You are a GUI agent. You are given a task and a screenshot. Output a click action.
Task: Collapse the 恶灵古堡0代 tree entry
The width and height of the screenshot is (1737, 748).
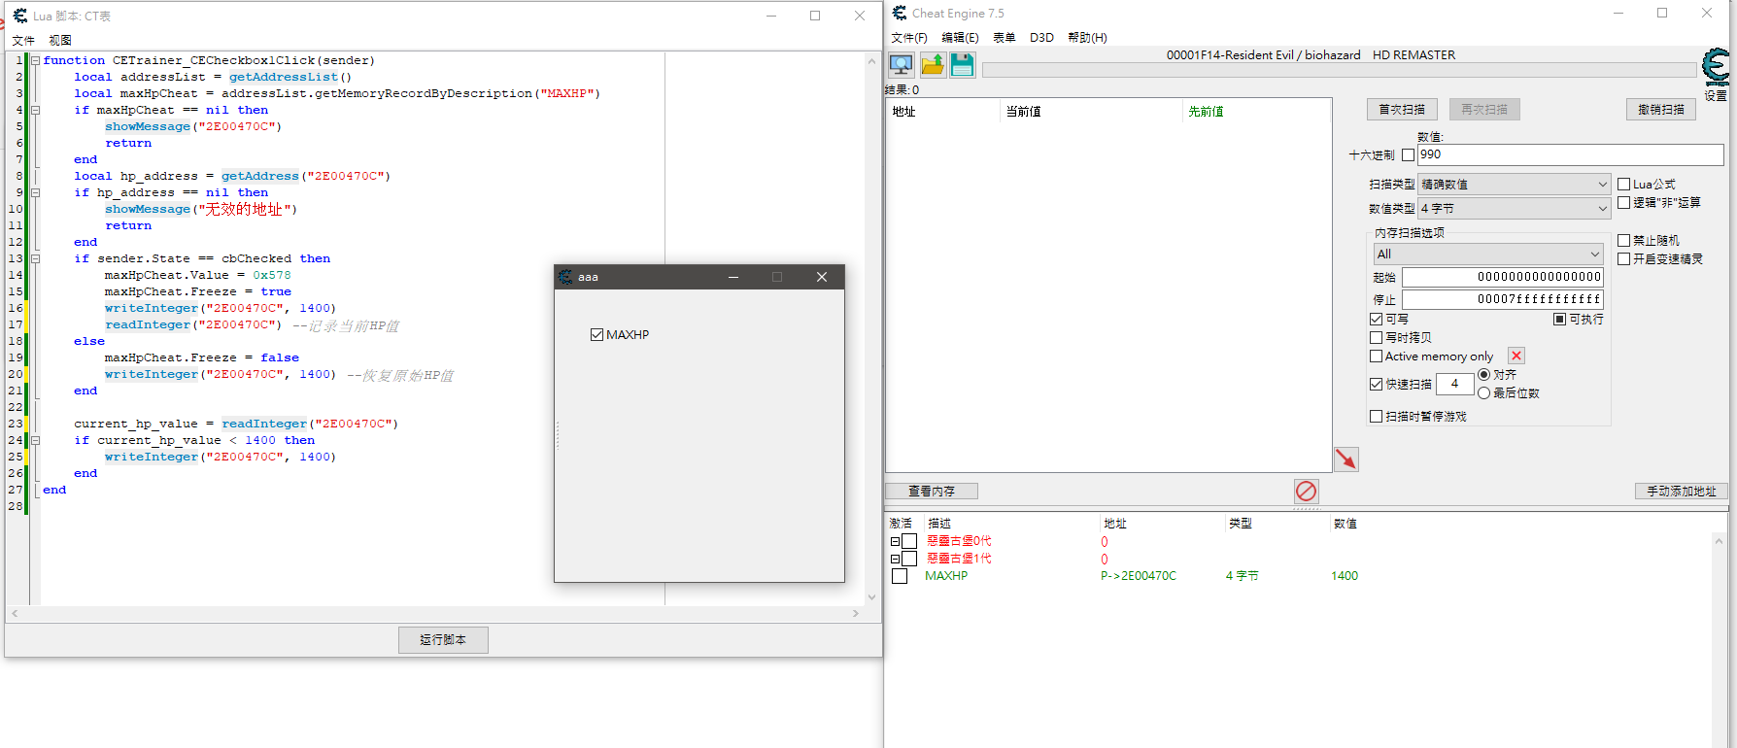(895, 542)
